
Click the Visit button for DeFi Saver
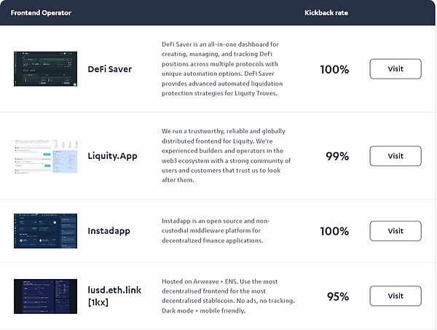[x=395, y=69]
